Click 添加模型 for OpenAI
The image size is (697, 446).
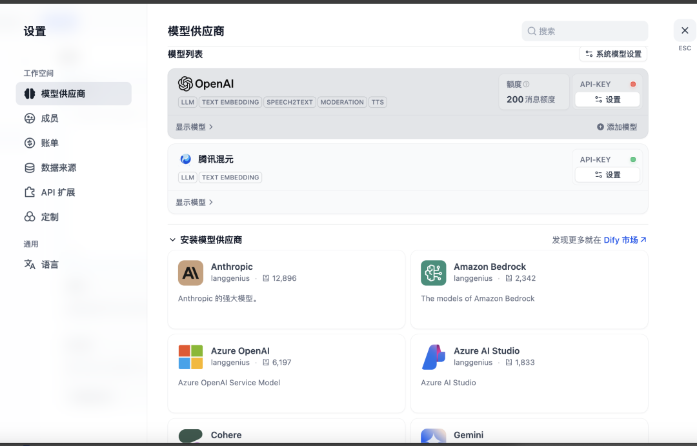pyautogui.click(x=617, y=127)
